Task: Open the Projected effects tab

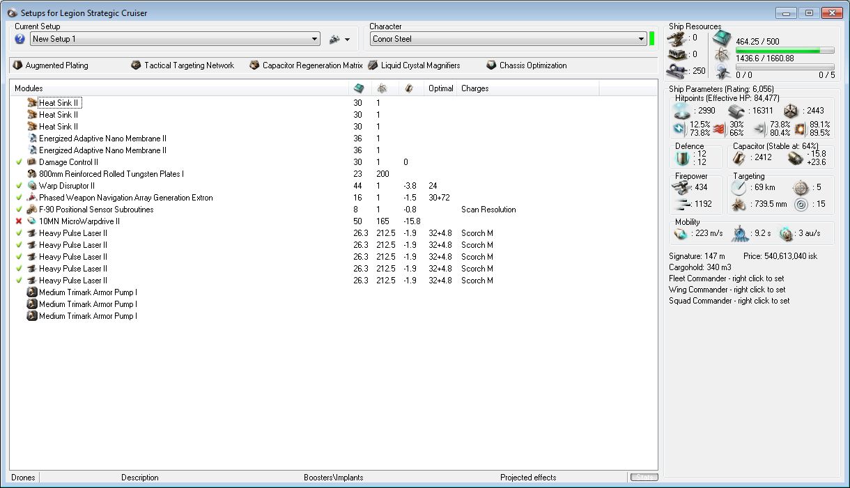Action: click(528, 478)
